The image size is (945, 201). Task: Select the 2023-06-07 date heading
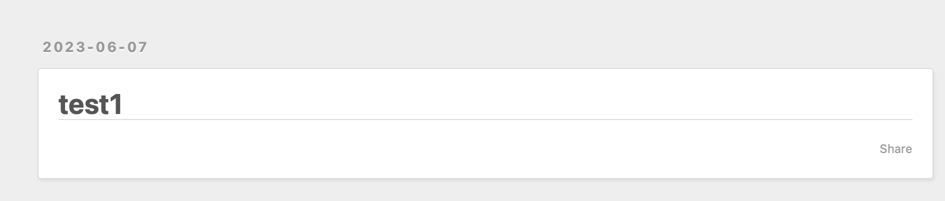click(x=95, y=47)
